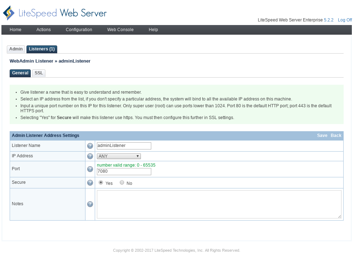Image resolution: width=354 pixels, height=256 pixels.
Task: Open help icon for Port
Action: coord(90,169)
